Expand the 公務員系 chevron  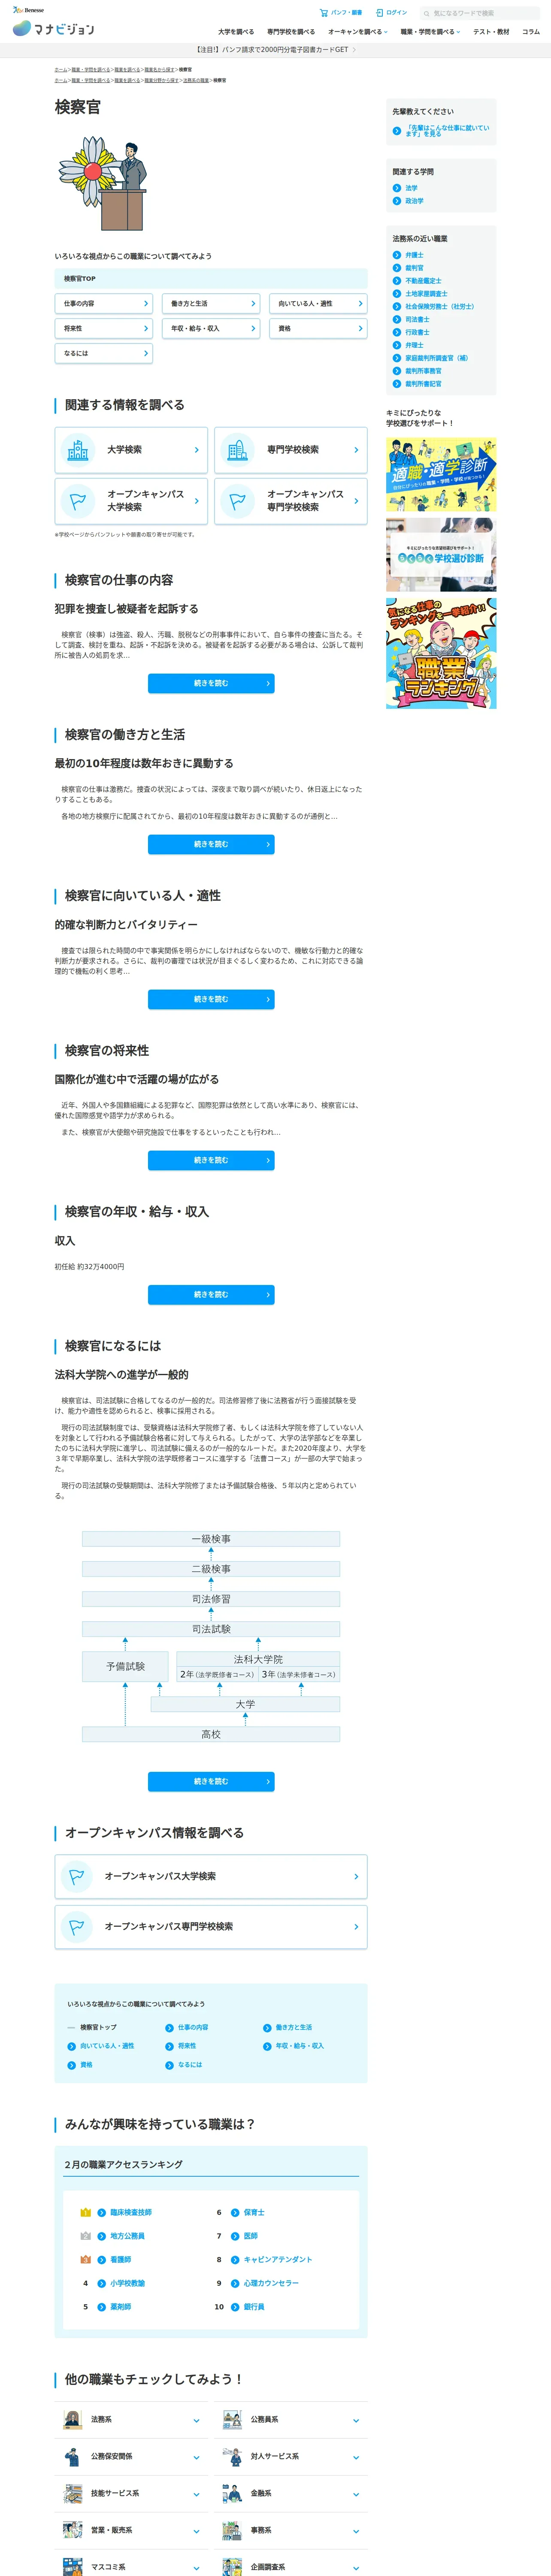[356, 2421]
